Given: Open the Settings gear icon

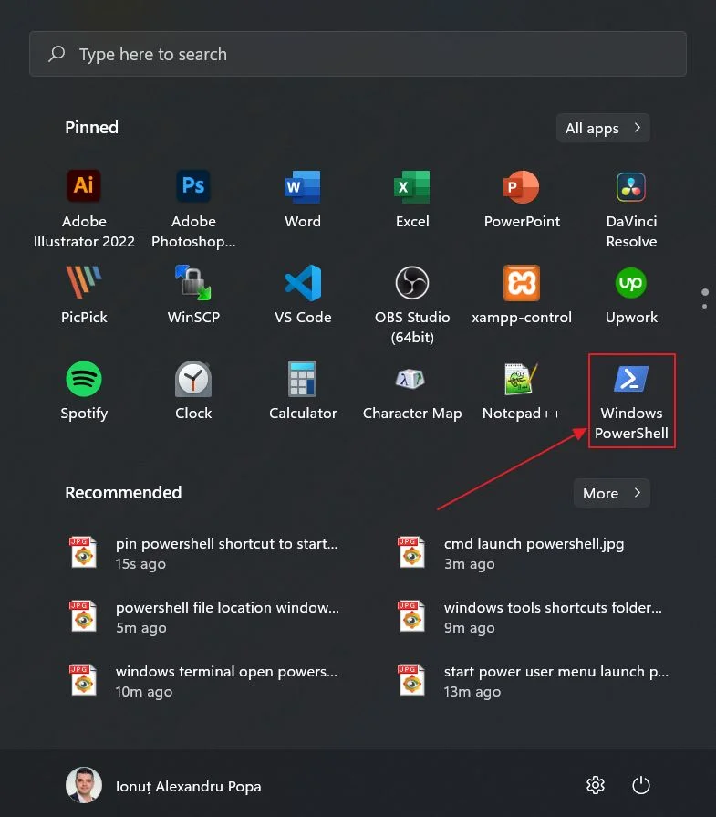Looking at the screenshot, I should [x=596, y=785].
